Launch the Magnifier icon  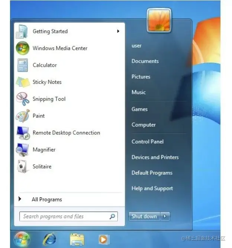(x=22, y=150)
